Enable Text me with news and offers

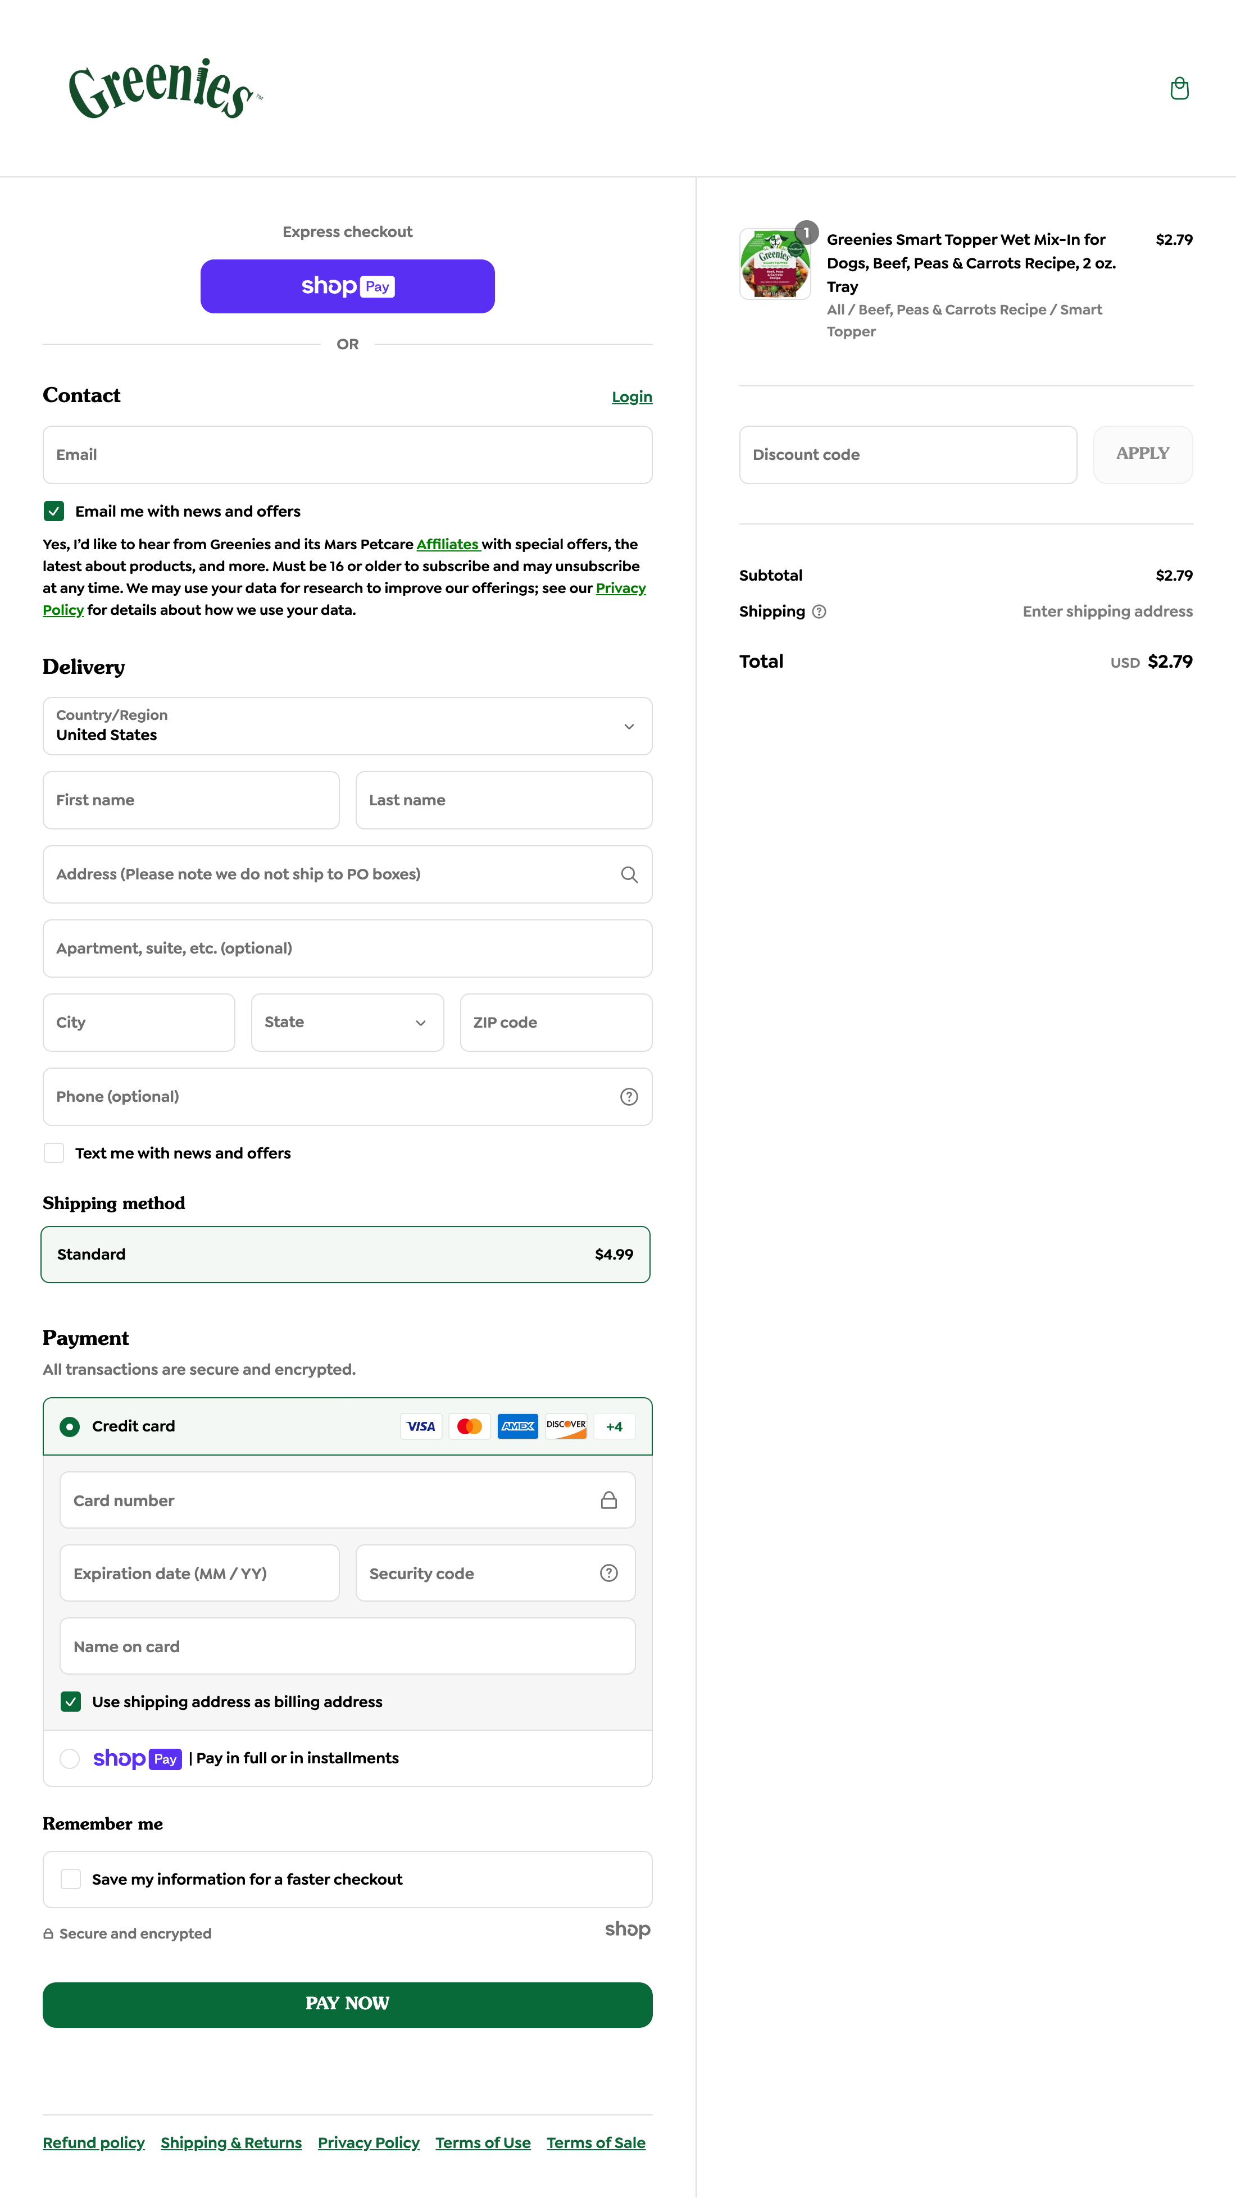tap(54, 1152)
